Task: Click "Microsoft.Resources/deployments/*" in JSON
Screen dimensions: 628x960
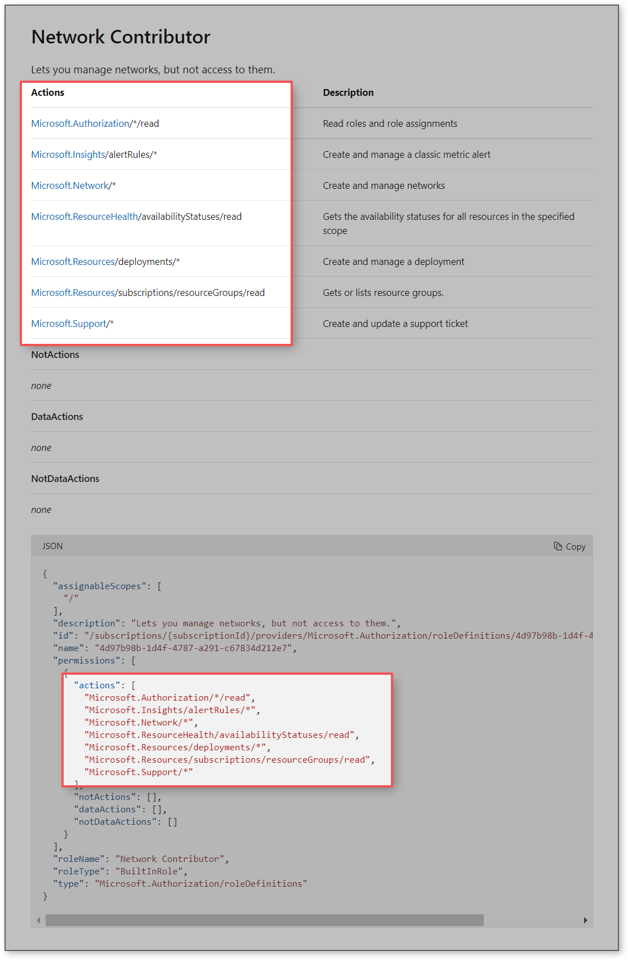Action: (x=175, y=747)
